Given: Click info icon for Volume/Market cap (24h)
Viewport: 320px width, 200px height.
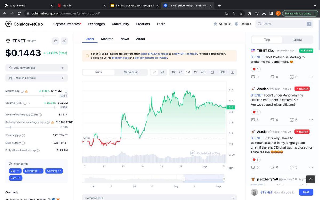Looking at the screenshot, I should (40, 115).
